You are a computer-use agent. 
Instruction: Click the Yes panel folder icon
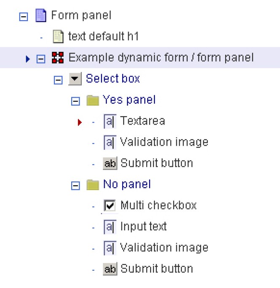pos(92,100)
